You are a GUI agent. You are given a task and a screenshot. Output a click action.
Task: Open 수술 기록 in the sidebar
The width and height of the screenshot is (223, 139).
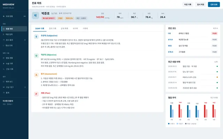coord(14,64)
